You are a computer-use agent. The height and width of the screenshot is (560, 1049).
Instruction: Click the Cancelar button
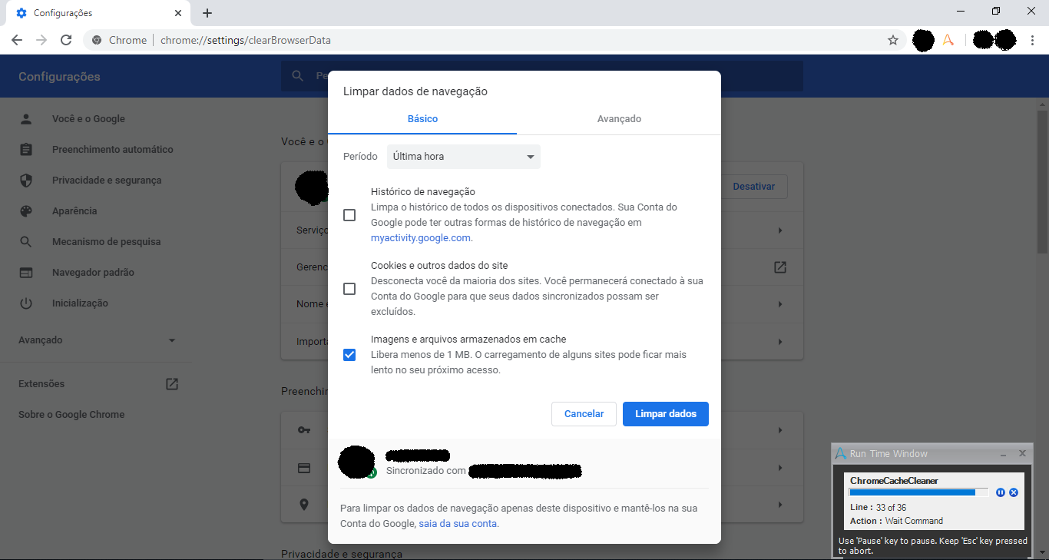[584, 414]
